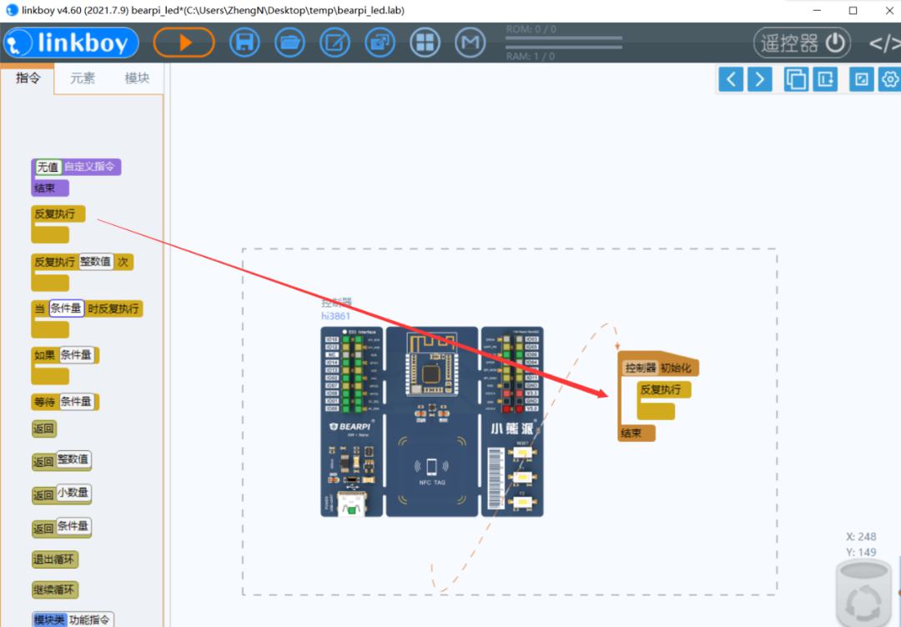The image size is (901, 627).
Task: Open the four-square grid module icon
Action: [x=425, y=43]
